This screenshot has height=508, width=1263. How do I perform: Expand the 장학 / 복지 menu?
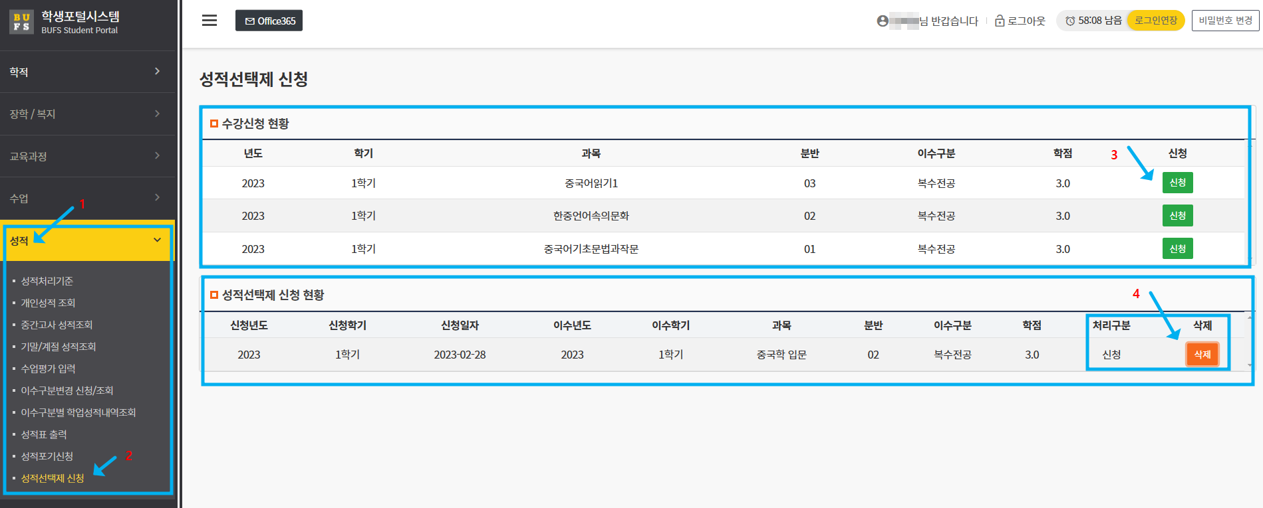[86, 114]
